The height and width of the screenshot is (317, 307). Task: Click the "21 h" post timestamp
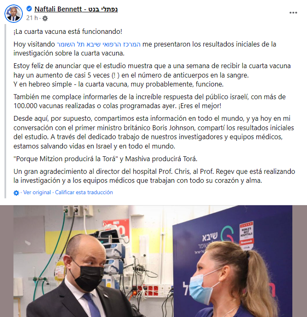tap(32, 18)
